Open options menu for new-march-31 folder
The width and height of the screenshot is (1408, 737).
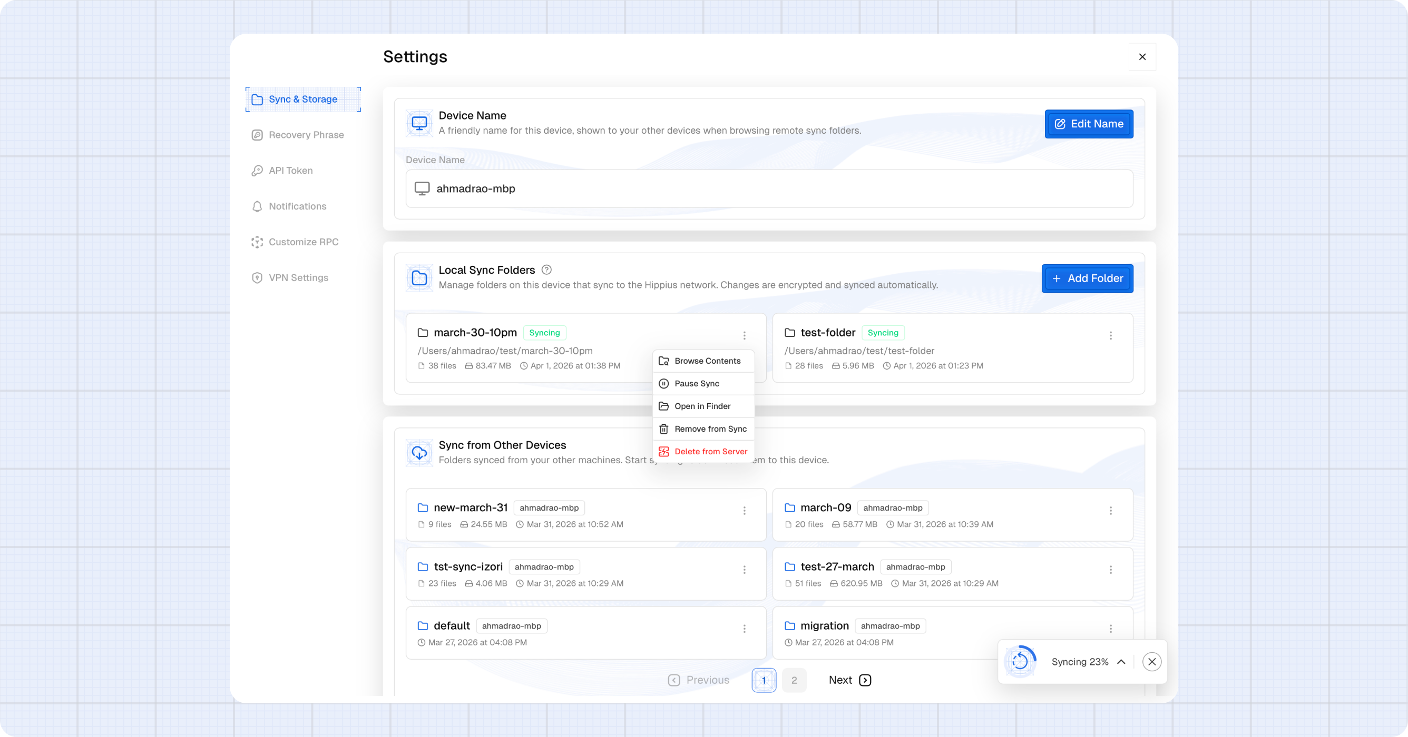(744, 511)
